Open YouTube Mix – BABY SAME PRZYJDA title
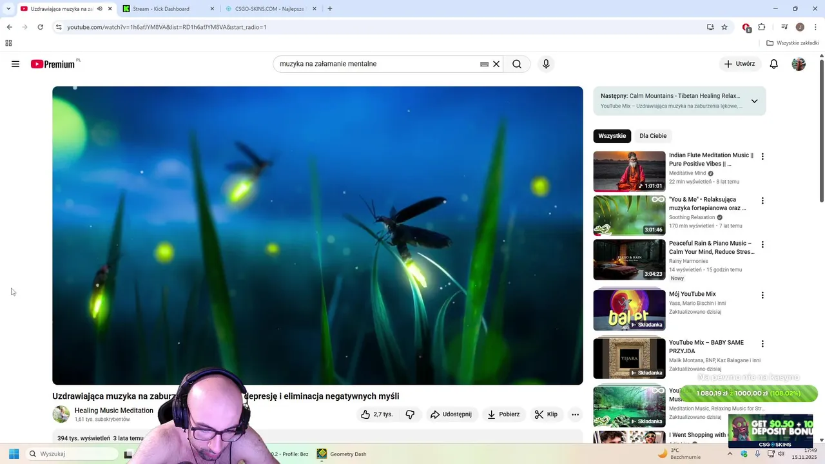825x464 pixels. click(x=706, y=347)
